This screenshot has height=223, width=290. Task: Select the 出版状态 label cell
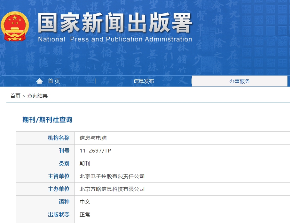tap(45, 214)
